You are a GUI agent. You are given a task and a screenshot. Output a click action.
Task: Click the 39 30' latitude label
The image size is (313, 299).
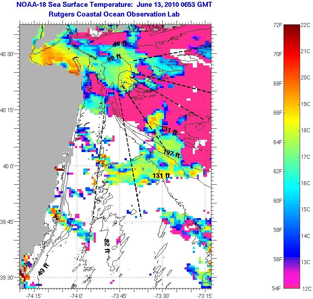(x=7, y=277)
